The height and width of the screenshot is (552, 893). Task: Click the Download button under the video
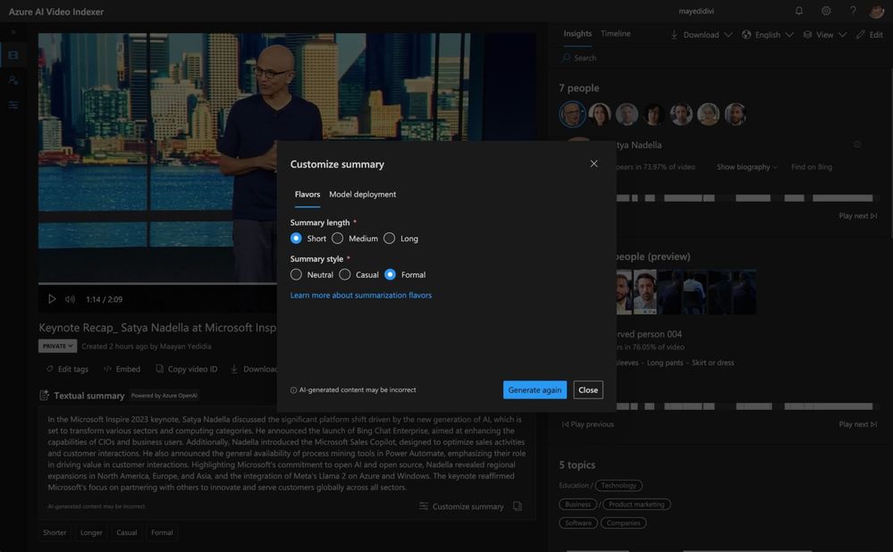254,369
